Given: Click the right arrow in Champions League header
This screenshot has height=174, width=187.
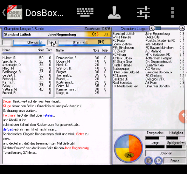Looking at the screenshot, I should click(x=182, y=28).
